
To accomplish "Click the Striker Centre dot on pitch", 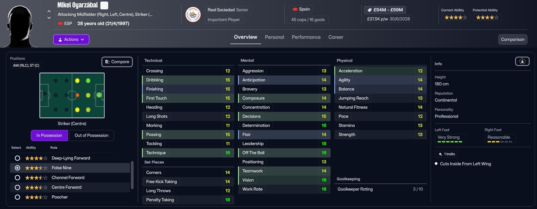I will pos(99,95).
